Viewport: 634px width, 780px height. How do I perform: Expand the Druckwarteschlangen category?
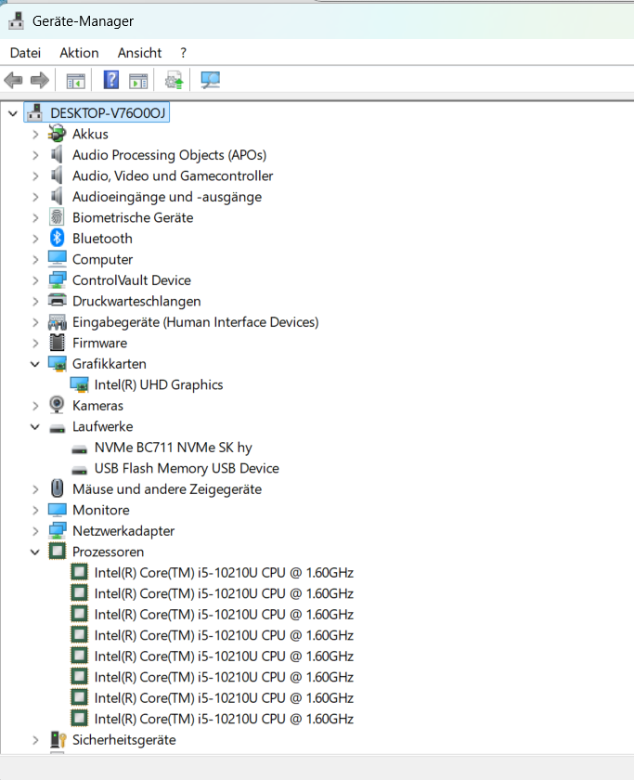34,302
